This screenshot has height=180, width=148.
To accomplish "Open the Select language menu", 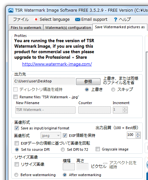I will click(x=55, y=19).
